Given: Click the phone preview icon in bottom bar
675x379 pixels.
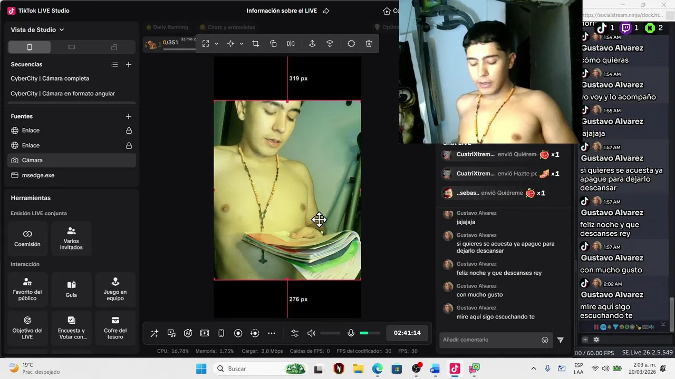Looking at the screenshot, I should point(221,333).
